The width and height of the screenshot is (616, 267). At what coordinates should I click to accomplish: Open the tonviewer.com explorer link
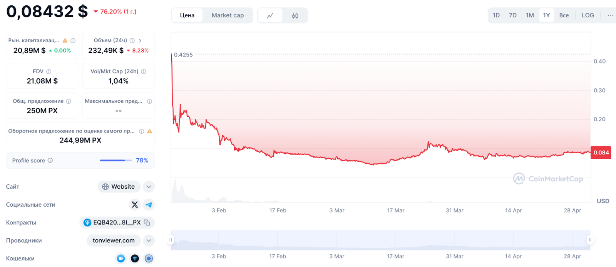click(114, 240)
